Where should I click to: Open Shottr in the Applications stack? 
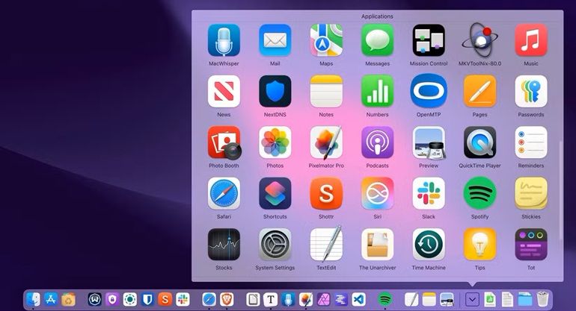pos(326,193)
